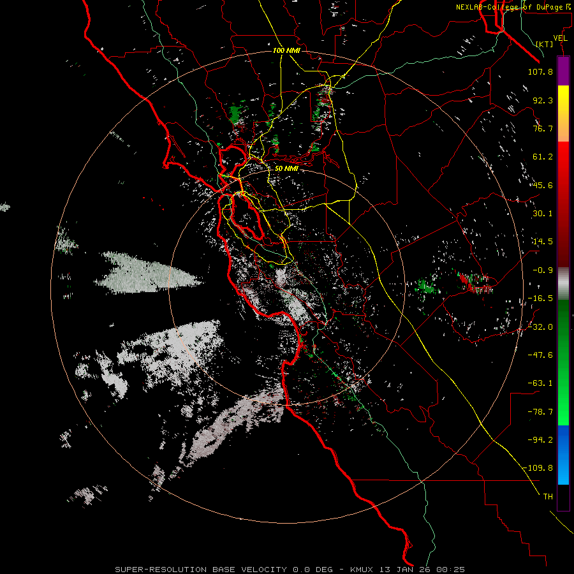Click the 14.5 legend value

[x=543, y=242]
